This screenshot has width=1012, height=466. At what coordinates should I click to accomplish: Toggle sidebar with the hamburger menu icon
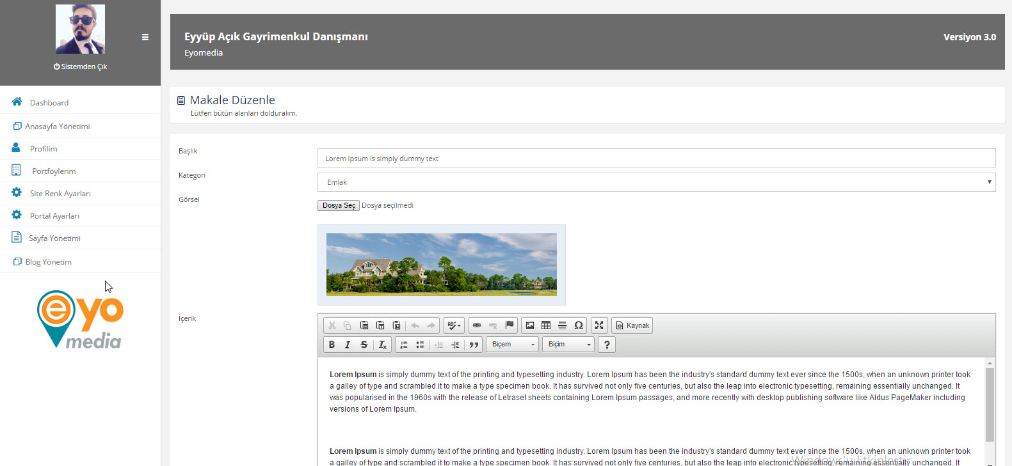(145, 37)
